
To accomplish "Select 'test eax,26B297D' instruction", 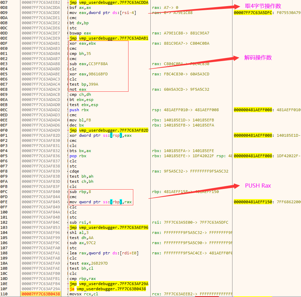I will click(89, 263).
